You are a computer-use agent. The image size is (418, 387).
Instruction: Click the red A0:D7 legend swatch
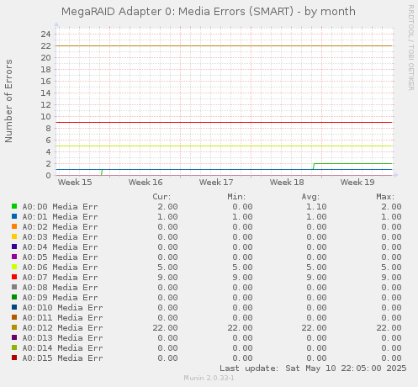[14, 277]
